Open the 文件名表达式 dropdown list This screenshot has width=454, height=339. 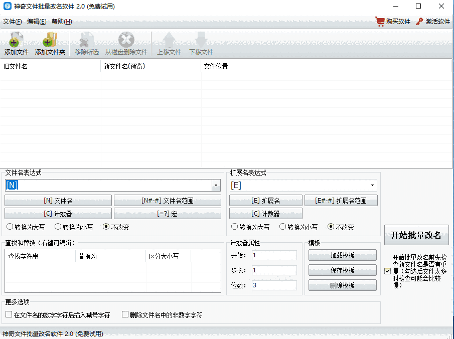coord(215,186)
